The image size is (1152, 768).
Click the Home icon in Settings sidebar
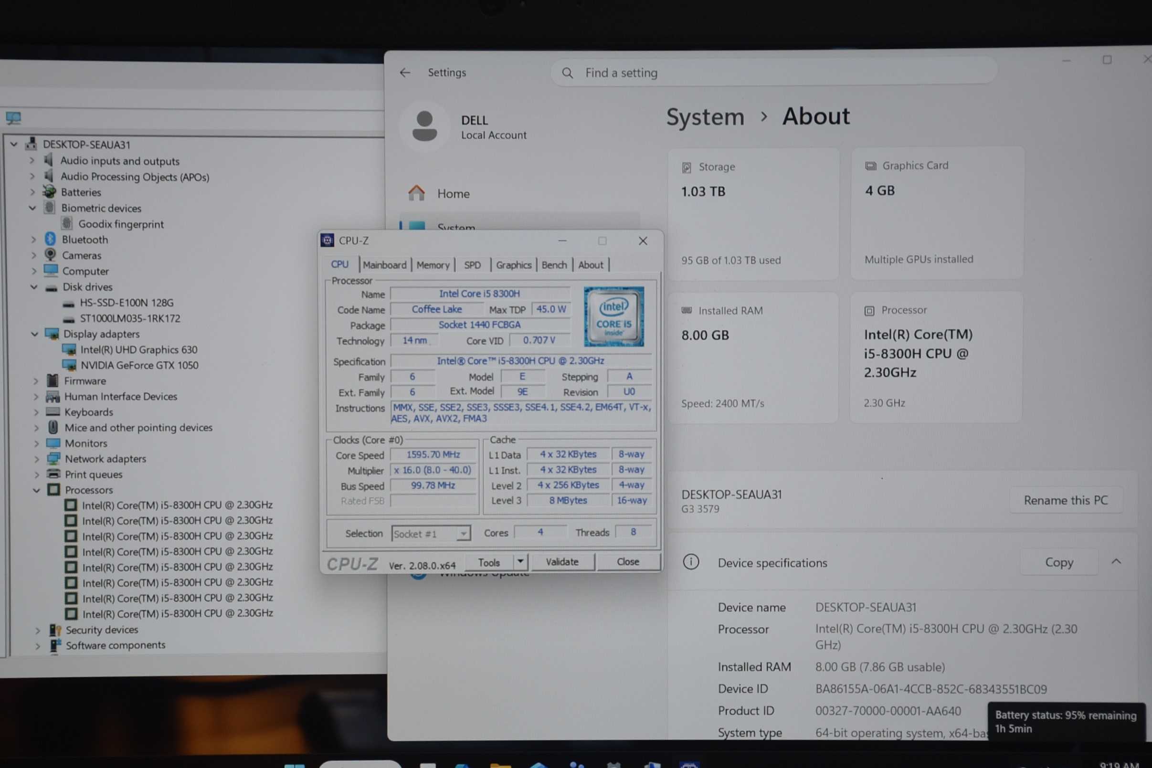pyautogui.click(x=416, y=193)
